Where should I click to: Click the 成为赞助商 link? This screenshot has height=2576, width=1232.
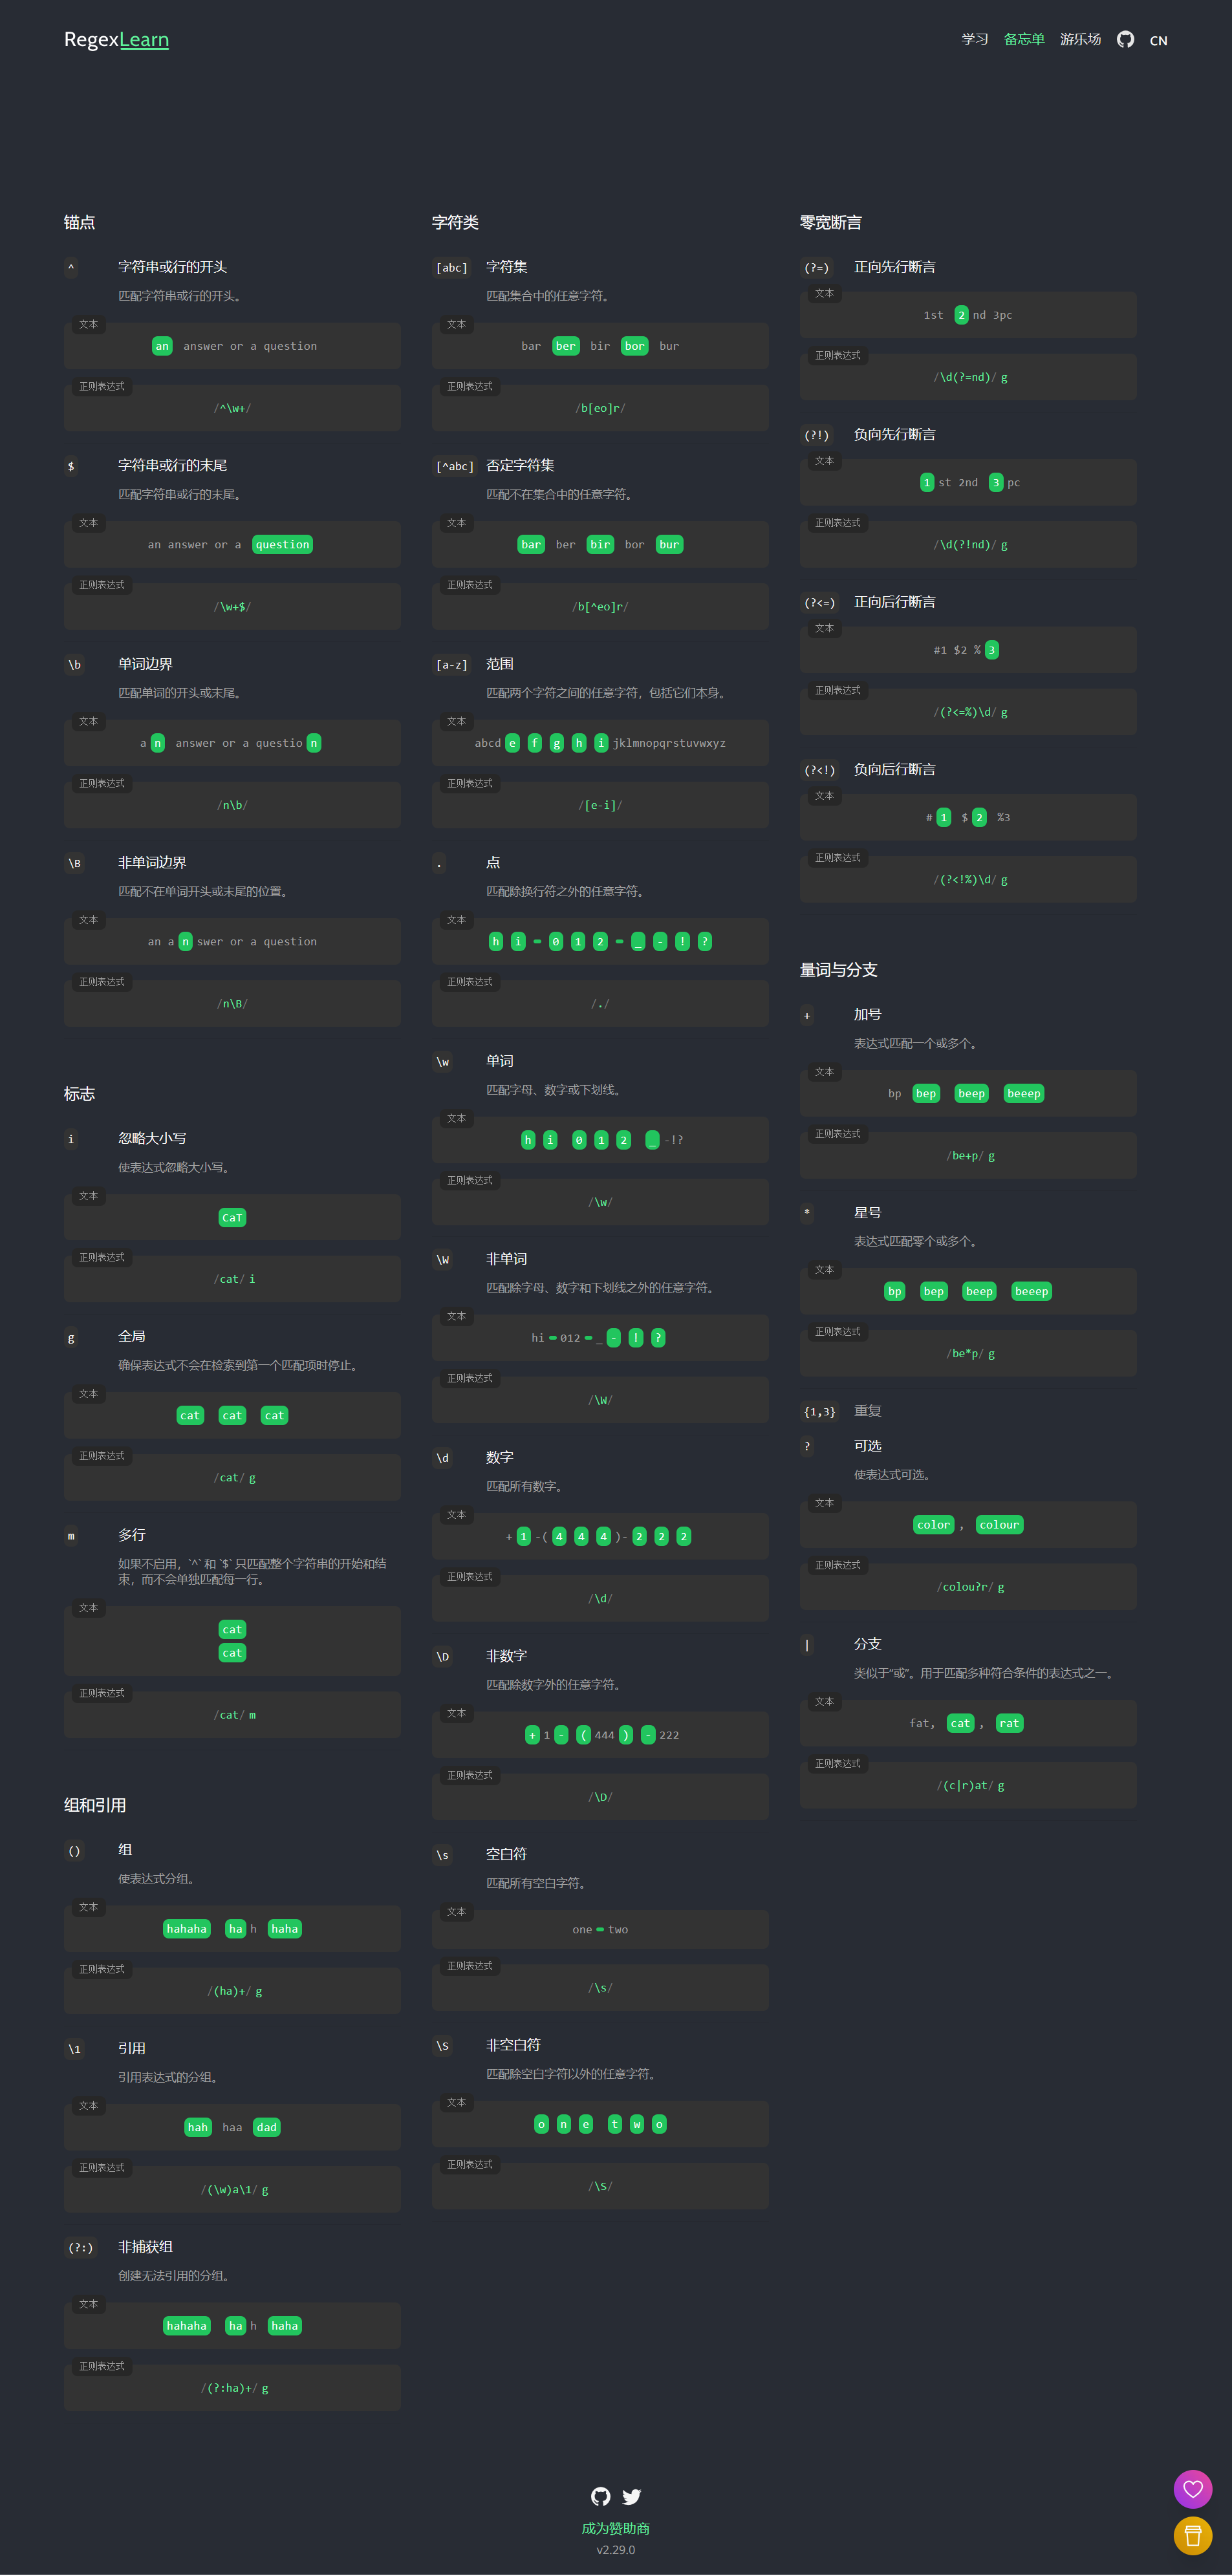tap(616, 2528)
